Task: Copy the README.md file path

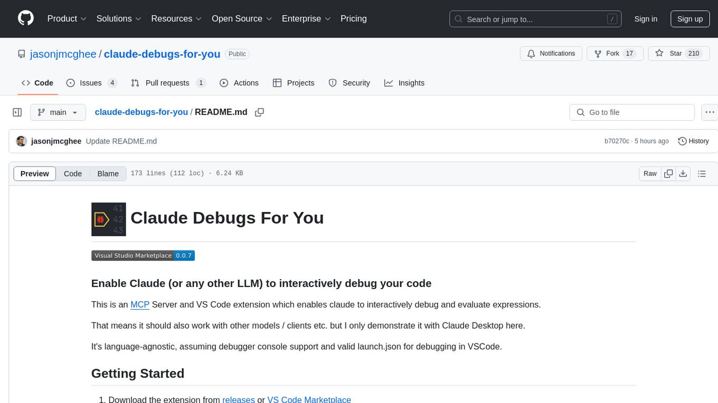Action: pos(259,112)
